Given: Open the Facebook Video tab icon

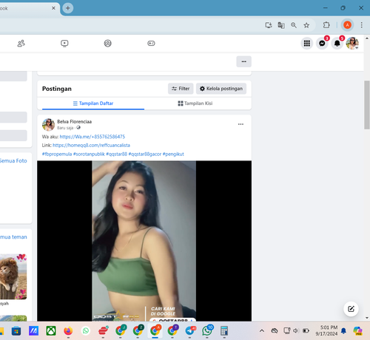Looking at the screenshot, I should pyautogui.click(x=64, y=44).
